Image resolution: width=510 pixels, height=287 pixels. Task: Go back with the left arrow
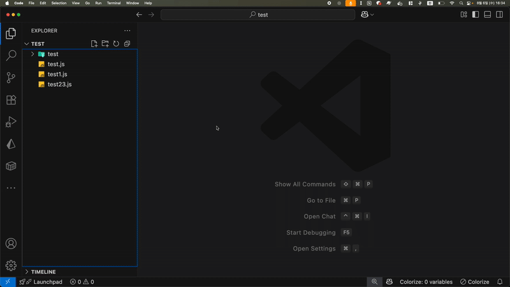click(139, 15)
